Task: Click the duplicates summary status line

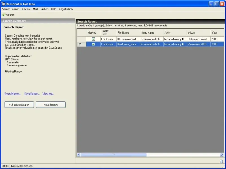Action: pyautogui.click(x=122, y=26)
